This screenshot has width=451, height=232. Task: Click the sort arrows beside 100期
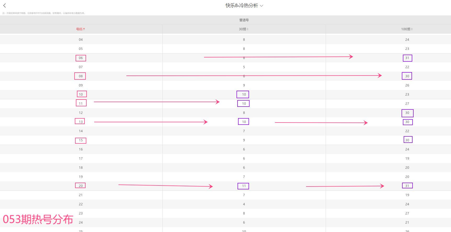click(x=412, y=29)
